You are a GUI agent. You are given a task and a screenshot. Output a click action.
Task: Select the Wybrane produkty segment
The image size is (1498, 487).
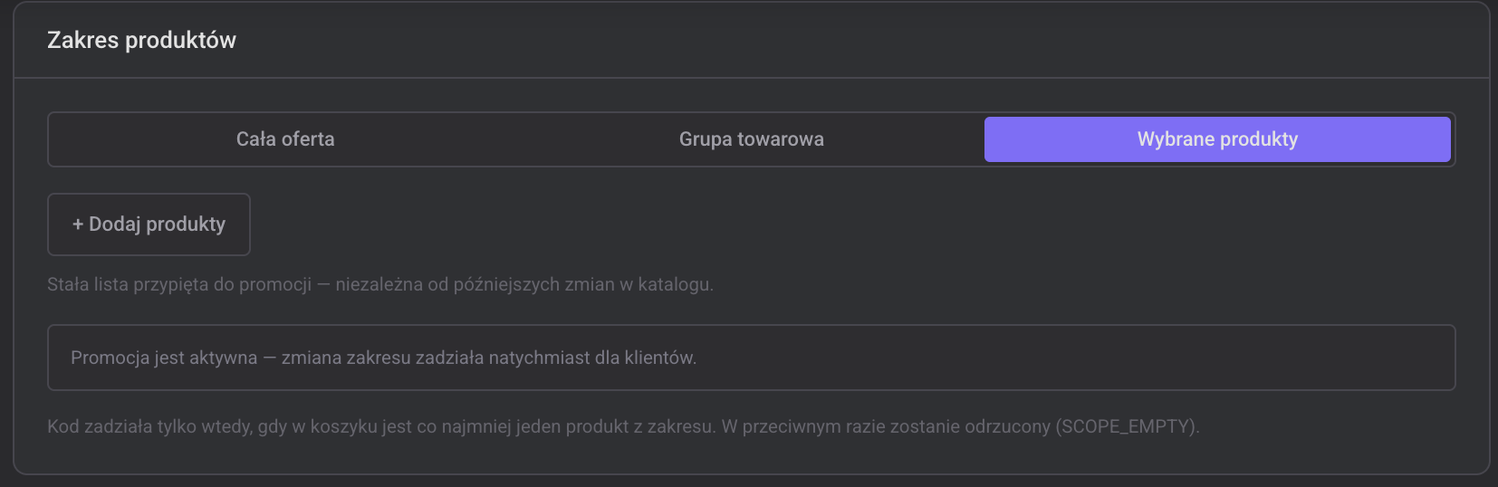tap(1217, 139)
